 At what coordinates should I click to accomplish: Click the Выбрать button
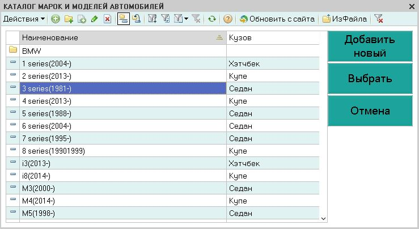point(370,79)
